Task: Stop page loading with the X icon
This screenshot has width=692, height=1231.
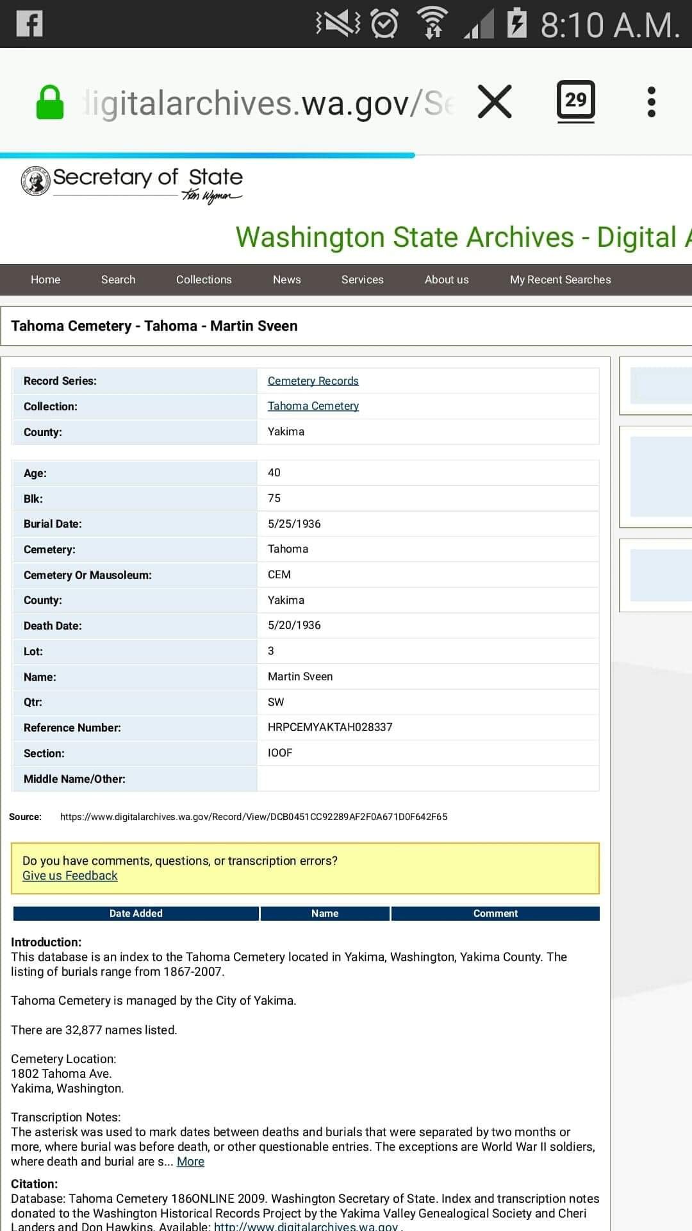Action: pos(495,102)
